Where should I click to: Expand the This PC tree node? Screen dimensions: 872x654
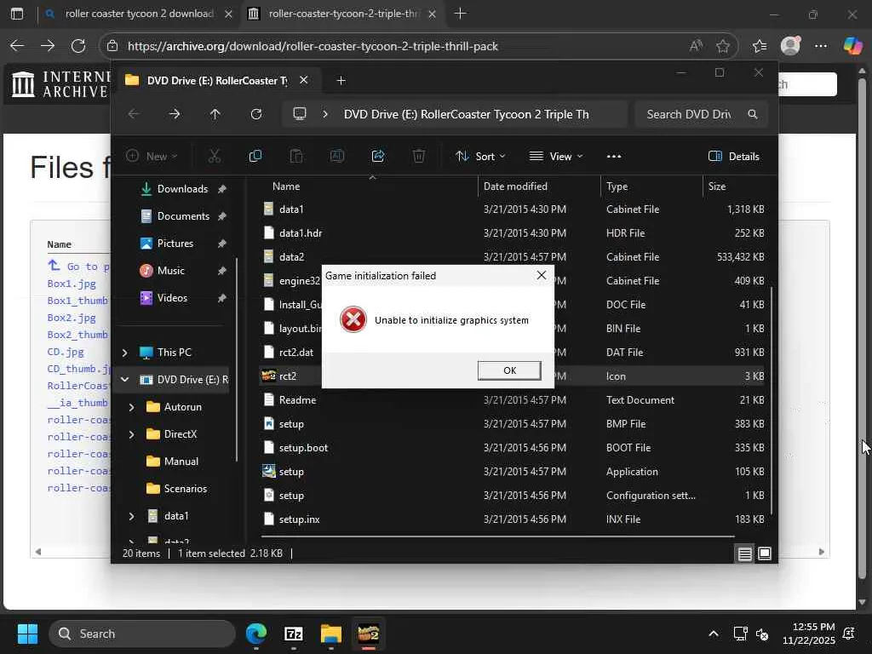tap(124, 353)
